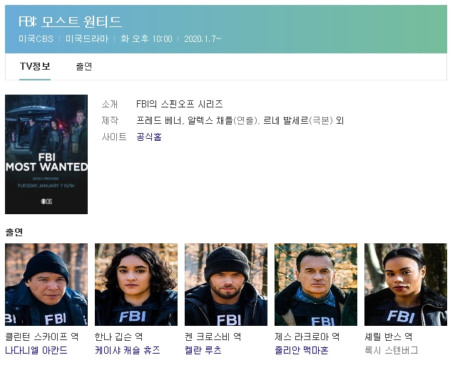Click the 미국CBS broadcaster label
The height and width of the screenshot is (365, 455).
pyautogui.click(x=36, y=39)
